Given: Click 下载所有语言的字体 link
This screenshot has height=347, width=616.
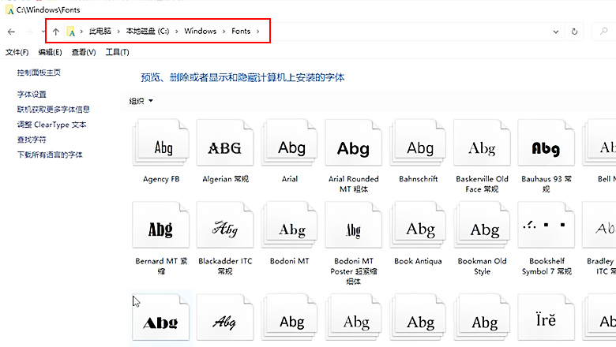Looking at the screenshot, I should pos(50,155).
